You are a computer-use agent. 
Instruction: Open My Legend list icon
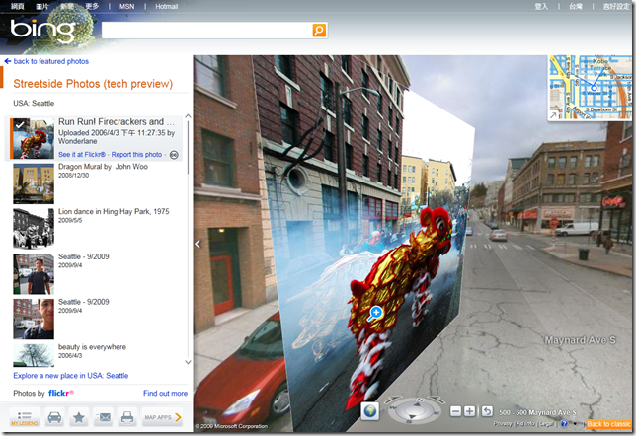25,417
